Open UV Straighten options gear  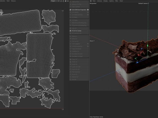(x=88, y=44)
